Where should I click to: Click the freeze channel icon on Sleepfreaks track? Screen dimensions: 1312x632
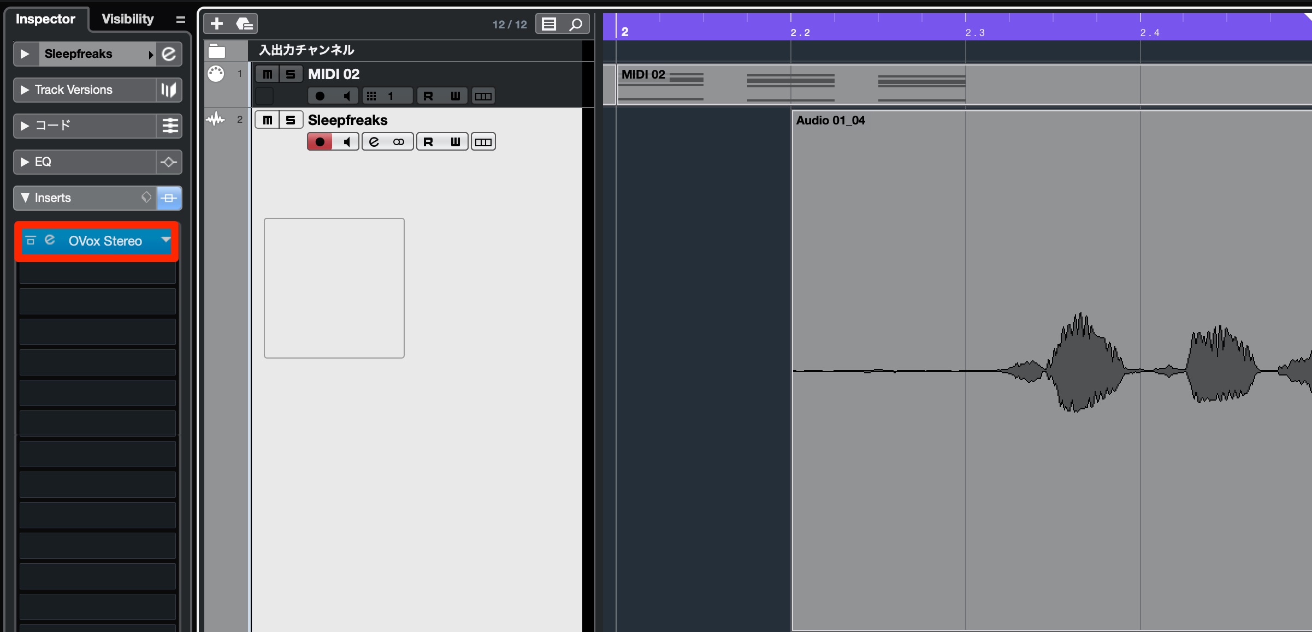(x=399, y=142)
